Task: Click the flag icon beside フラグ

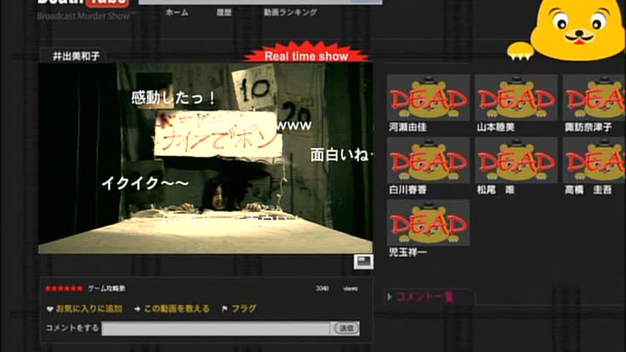Action: 225,309
